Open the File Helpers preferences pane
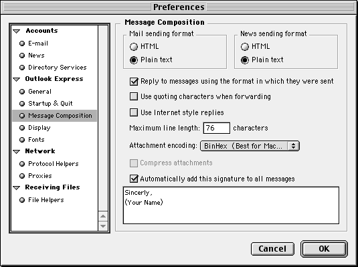 pos(46,200)
